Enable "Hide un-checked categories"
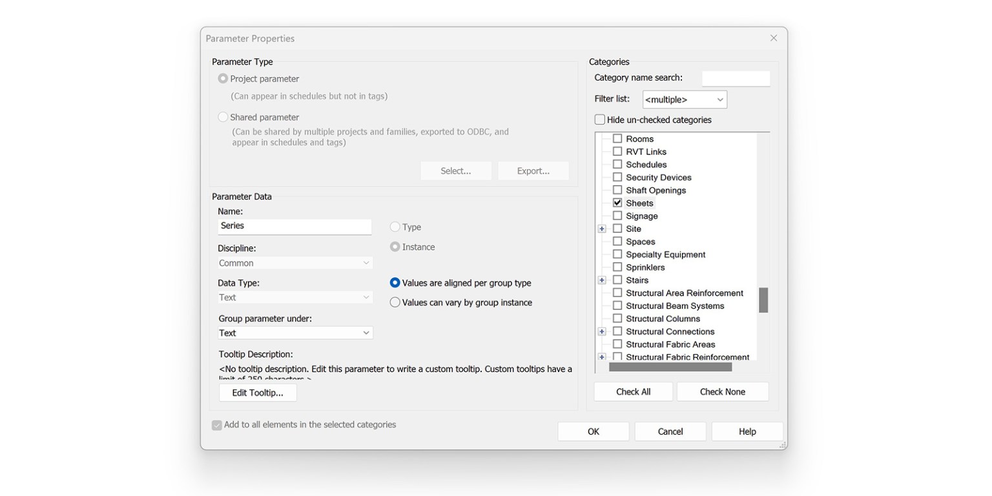992x496 pixels. [x=599, y=119]
